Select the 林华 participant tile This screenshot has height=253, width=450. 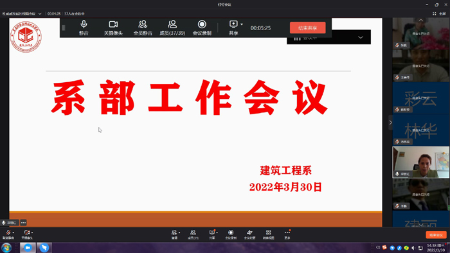(x=420, y=130)
